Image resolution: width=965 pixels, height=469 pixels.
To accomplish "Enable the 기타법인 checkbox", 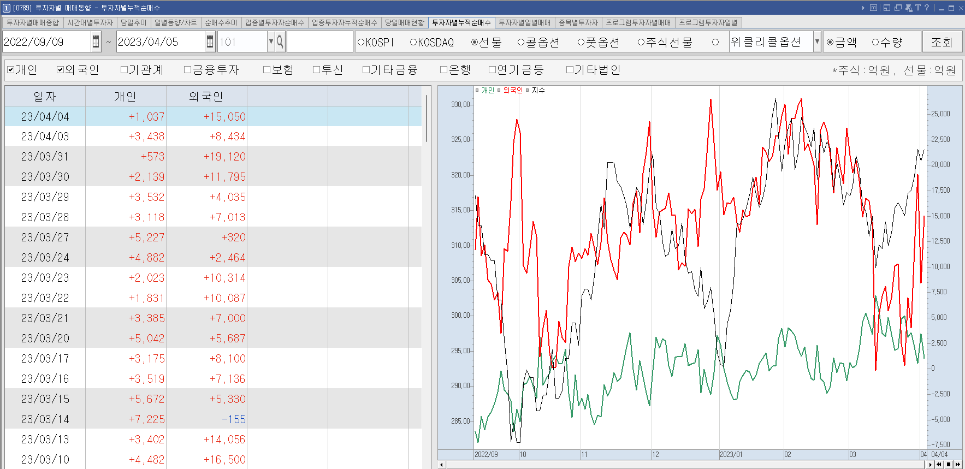I will [x=570, y=69].
